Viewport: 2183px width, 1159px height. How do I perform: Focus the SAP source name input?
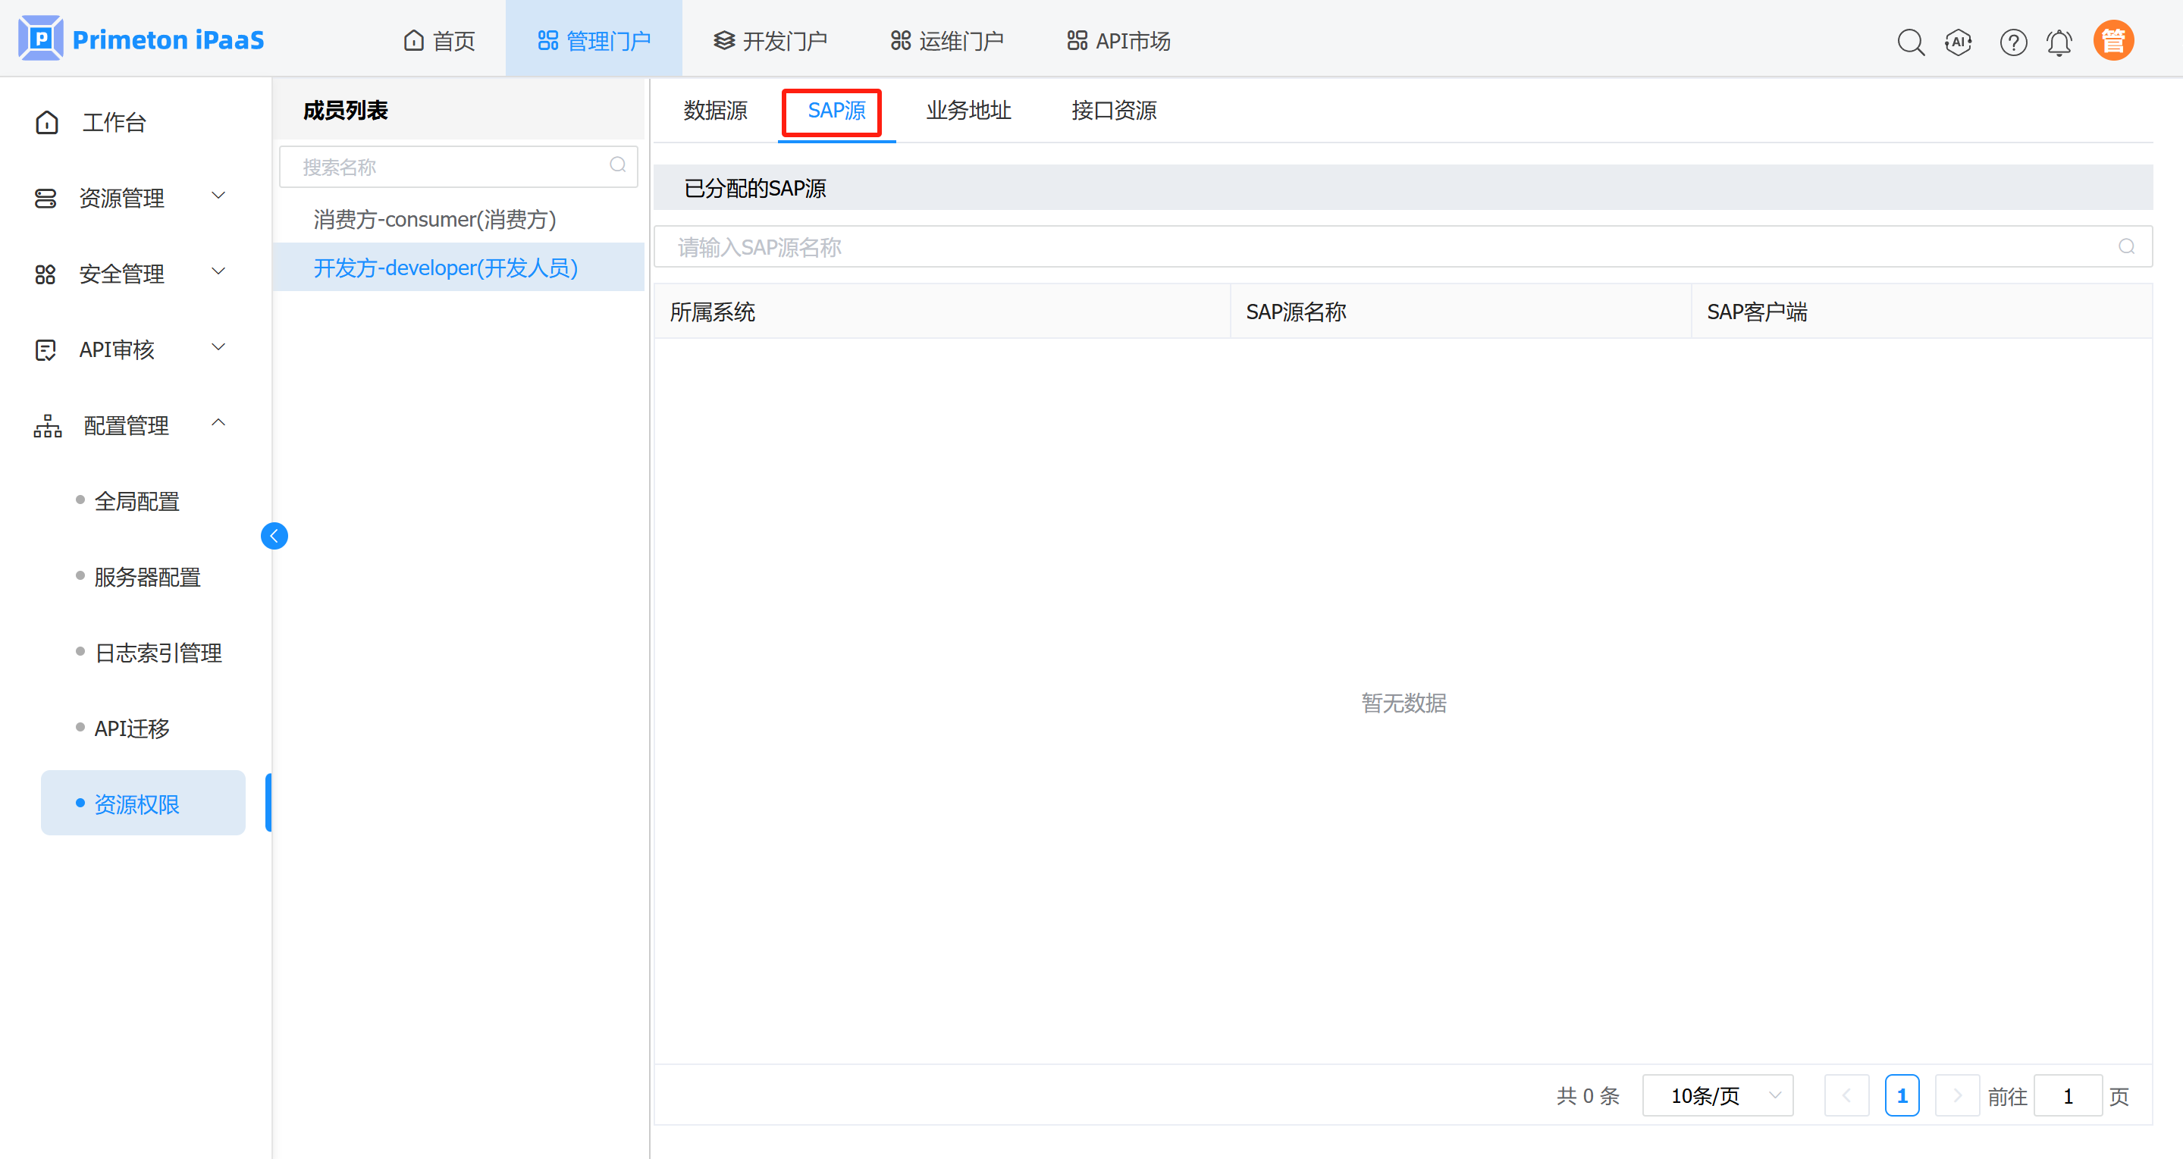(1390, 246)
